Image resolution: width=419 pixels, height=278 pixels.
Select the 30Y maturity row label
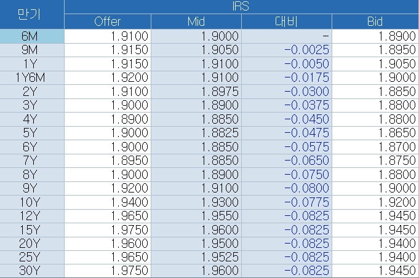31,271
